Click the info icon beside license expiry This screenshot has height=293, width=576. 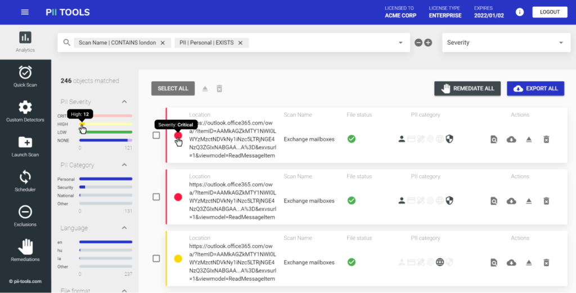520,12
